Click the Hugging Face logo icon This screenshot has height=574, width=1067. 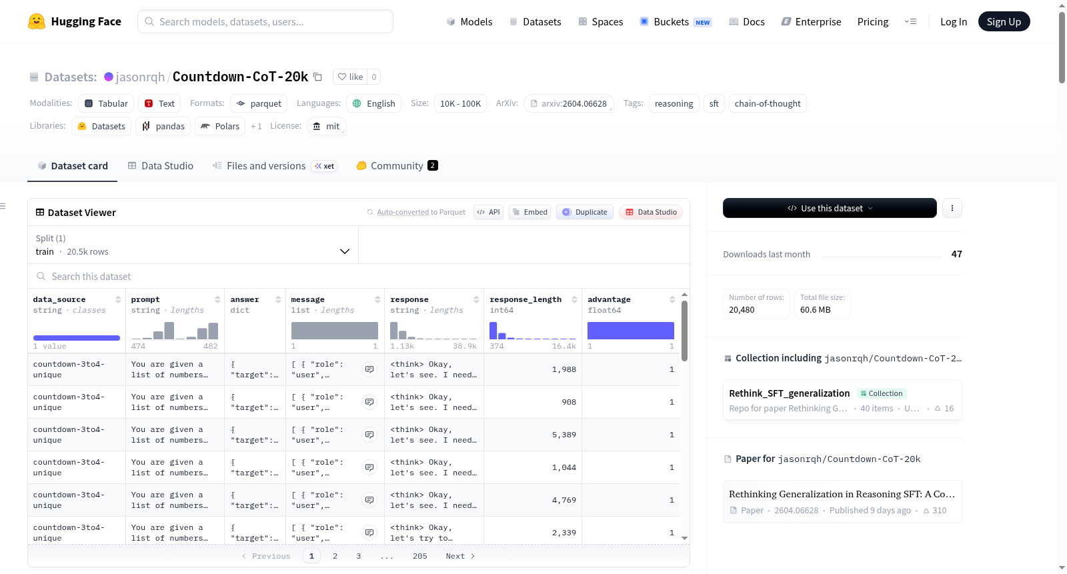(x=37, y=21)
